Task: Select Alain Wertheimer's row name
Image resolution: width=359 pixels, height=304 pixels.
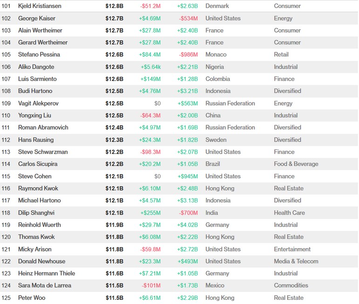Action: point(40,30)
